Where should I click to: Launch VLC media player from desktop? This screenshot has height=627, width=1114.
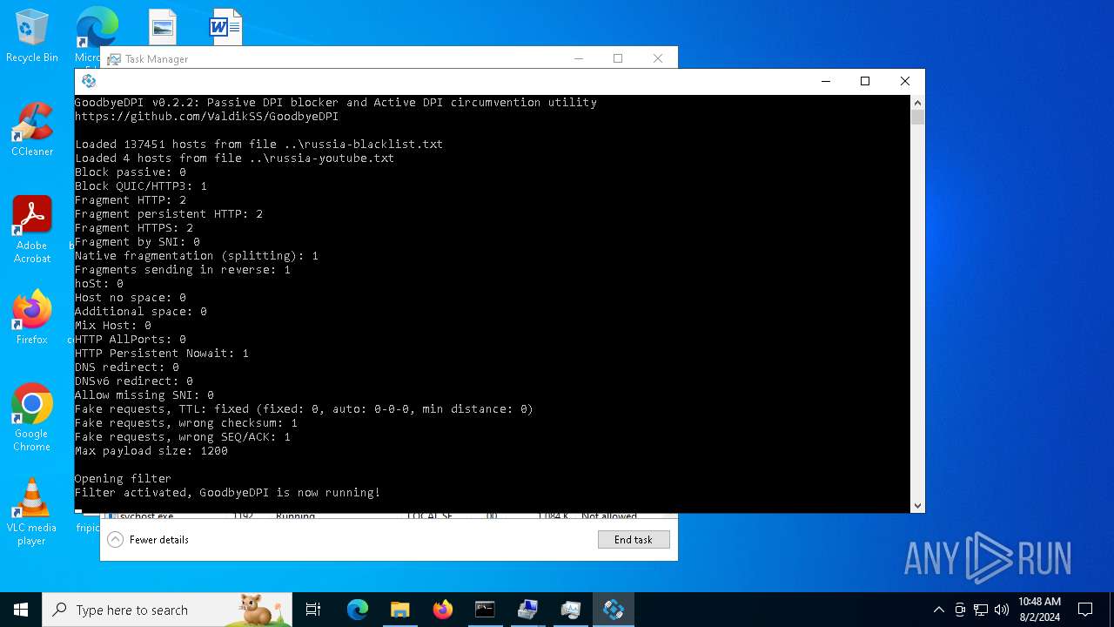(32, 512)
